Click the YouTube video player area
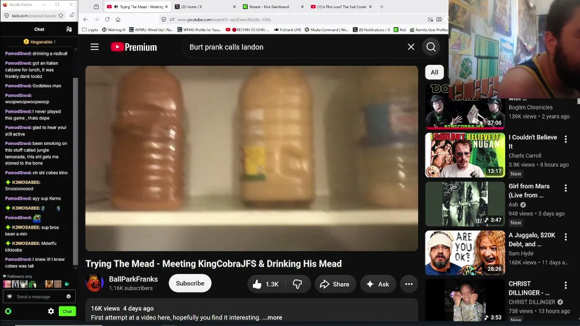This screenshot has width=580, height=326. click(x=252, y=158)
